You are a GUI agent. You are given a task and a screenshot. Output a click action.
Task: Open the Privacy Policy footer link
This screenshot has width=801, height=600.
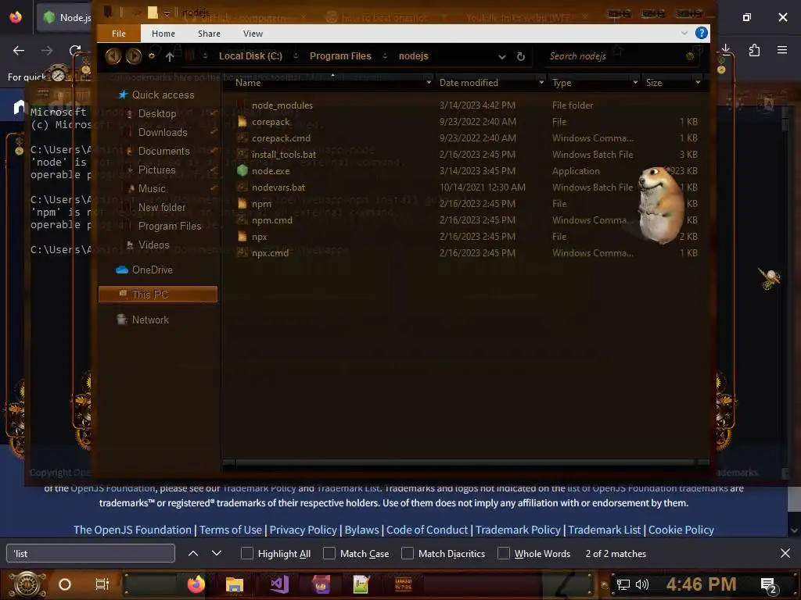click(x=303, y=530)
